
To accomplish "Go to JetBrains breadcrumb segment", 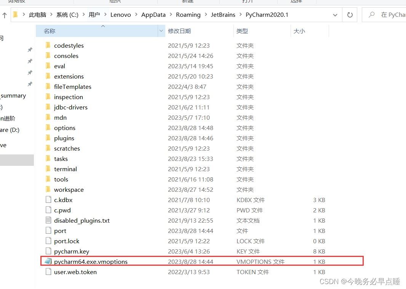I will click(x=223, y=15).
